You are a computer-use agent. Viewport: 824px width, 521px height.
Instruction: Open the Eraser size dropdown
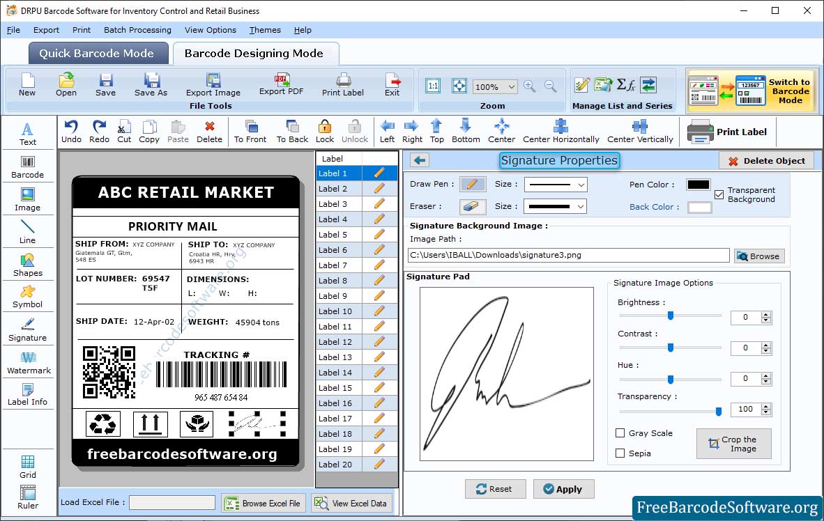point(581,206)
